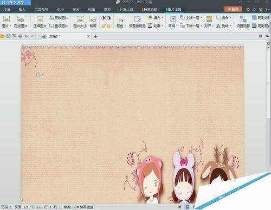Undo last action arrow icon
This screenshot has width=271, height=210.
click(26, 36)
